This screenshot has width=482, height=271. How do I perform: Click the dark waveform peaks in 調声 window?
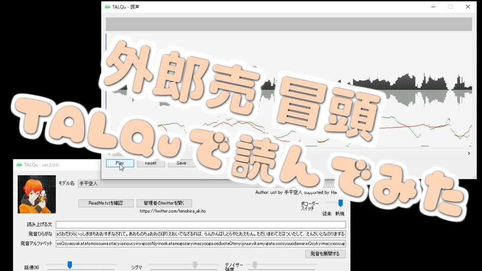tap(412, 82)
